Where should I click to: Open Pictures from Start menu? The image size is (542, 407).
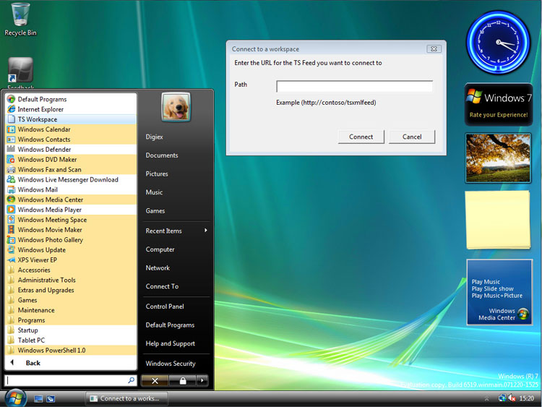tap(157, 173)
